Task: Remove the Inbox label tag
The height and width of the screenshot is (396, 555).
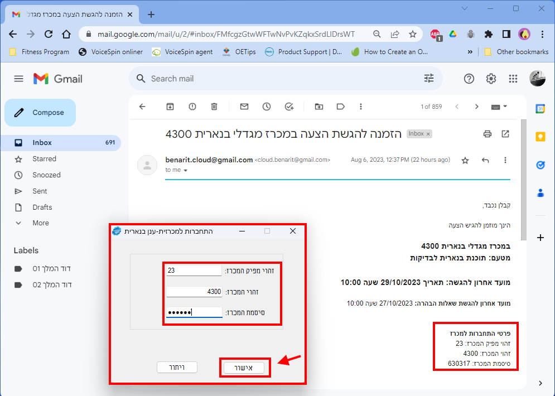Action: [x=428, y=134]
